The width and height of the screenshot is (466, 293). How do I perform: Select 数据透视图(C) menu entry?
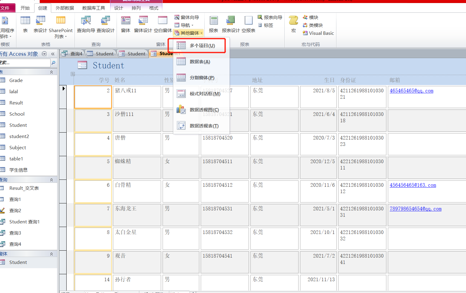click(x=204, y=110)
